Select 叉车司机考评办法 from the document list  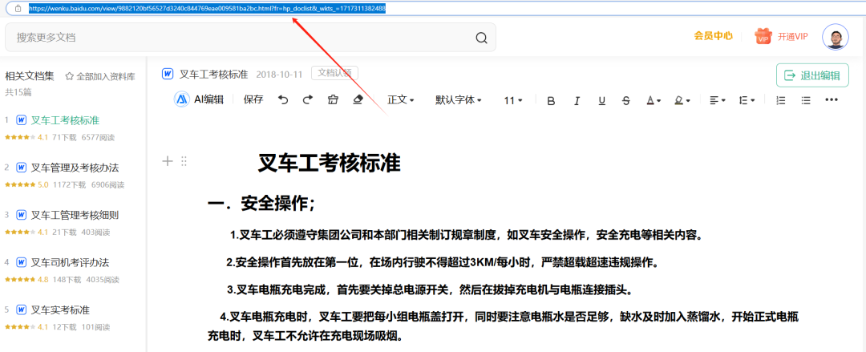[70, 262]
